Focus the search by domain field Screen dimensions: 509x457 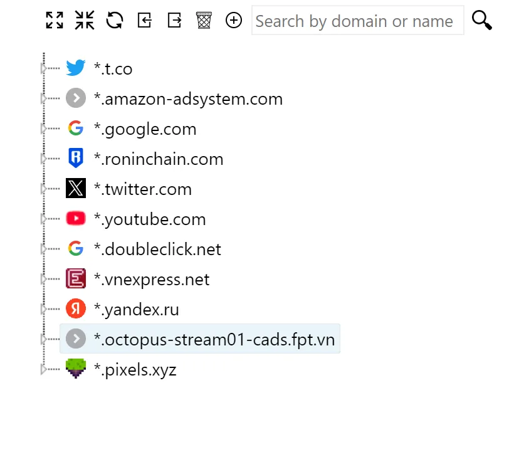tap(357, 21)
